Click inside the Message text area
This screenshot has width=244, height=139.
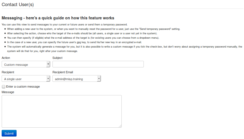coord(62,111)
